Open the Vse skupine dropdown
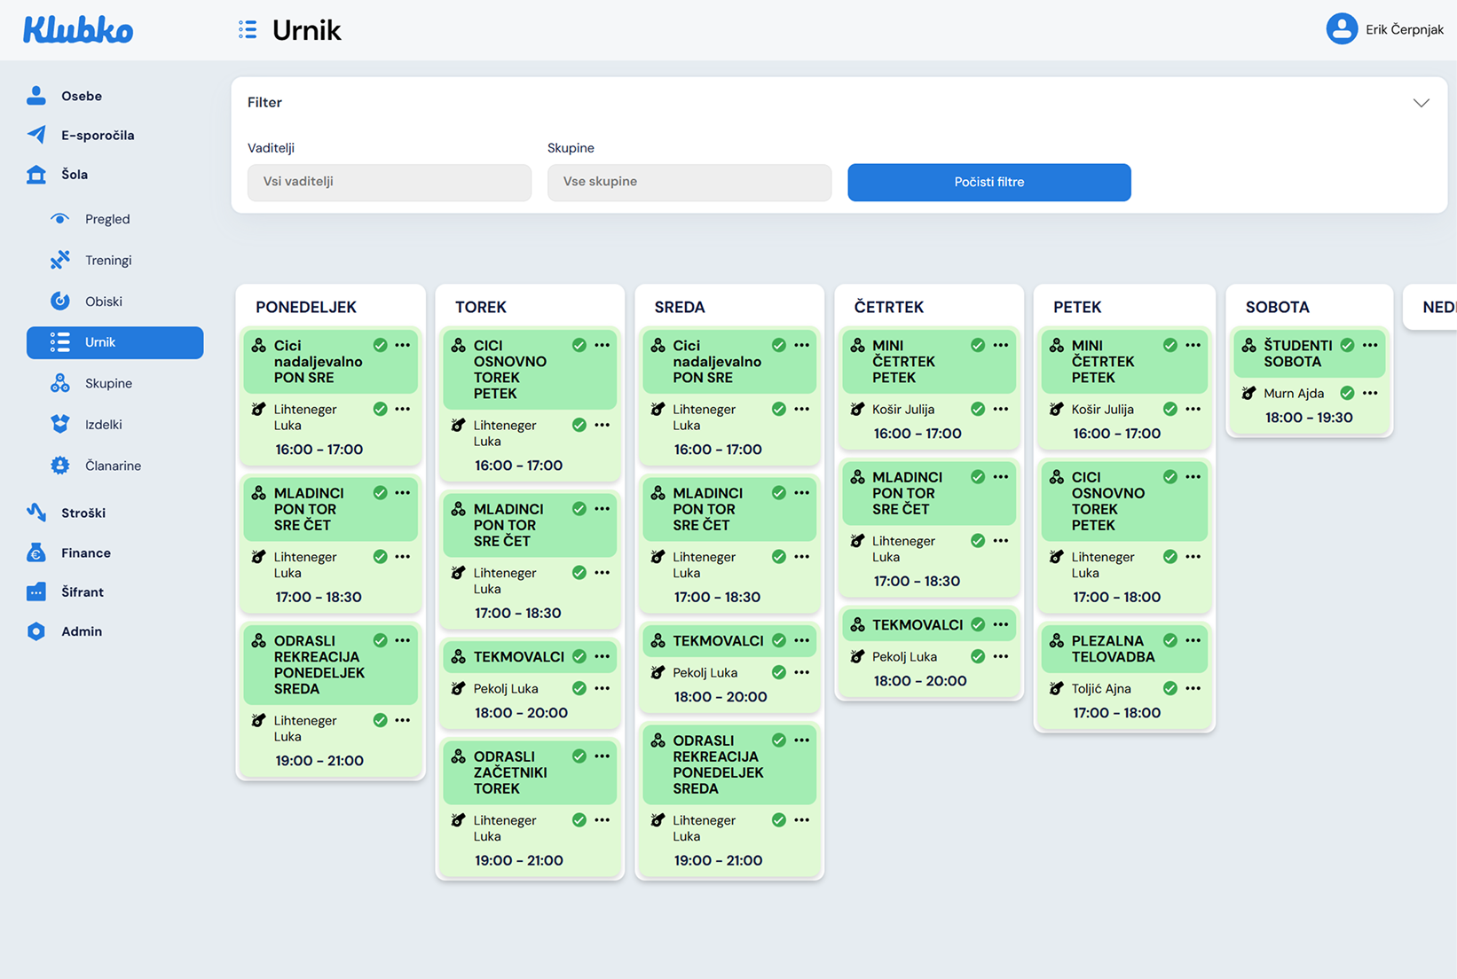Viewport: 1457px width, 979px height. tap(689, 182)
